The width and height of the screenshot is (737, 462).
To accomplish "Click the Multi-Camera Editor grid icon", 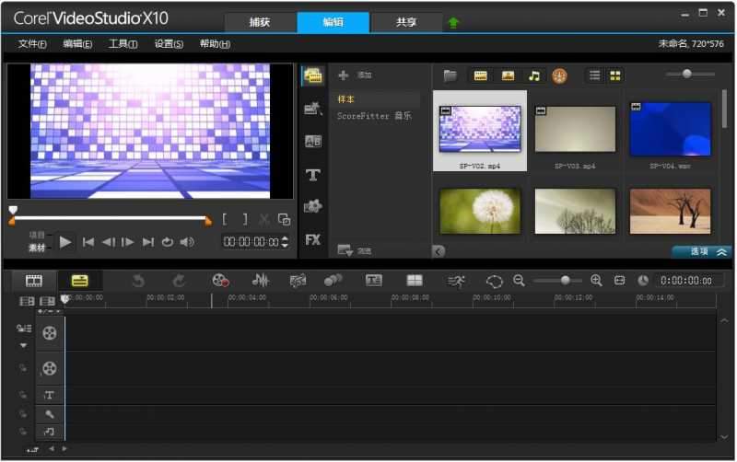I will click(415, 281).
